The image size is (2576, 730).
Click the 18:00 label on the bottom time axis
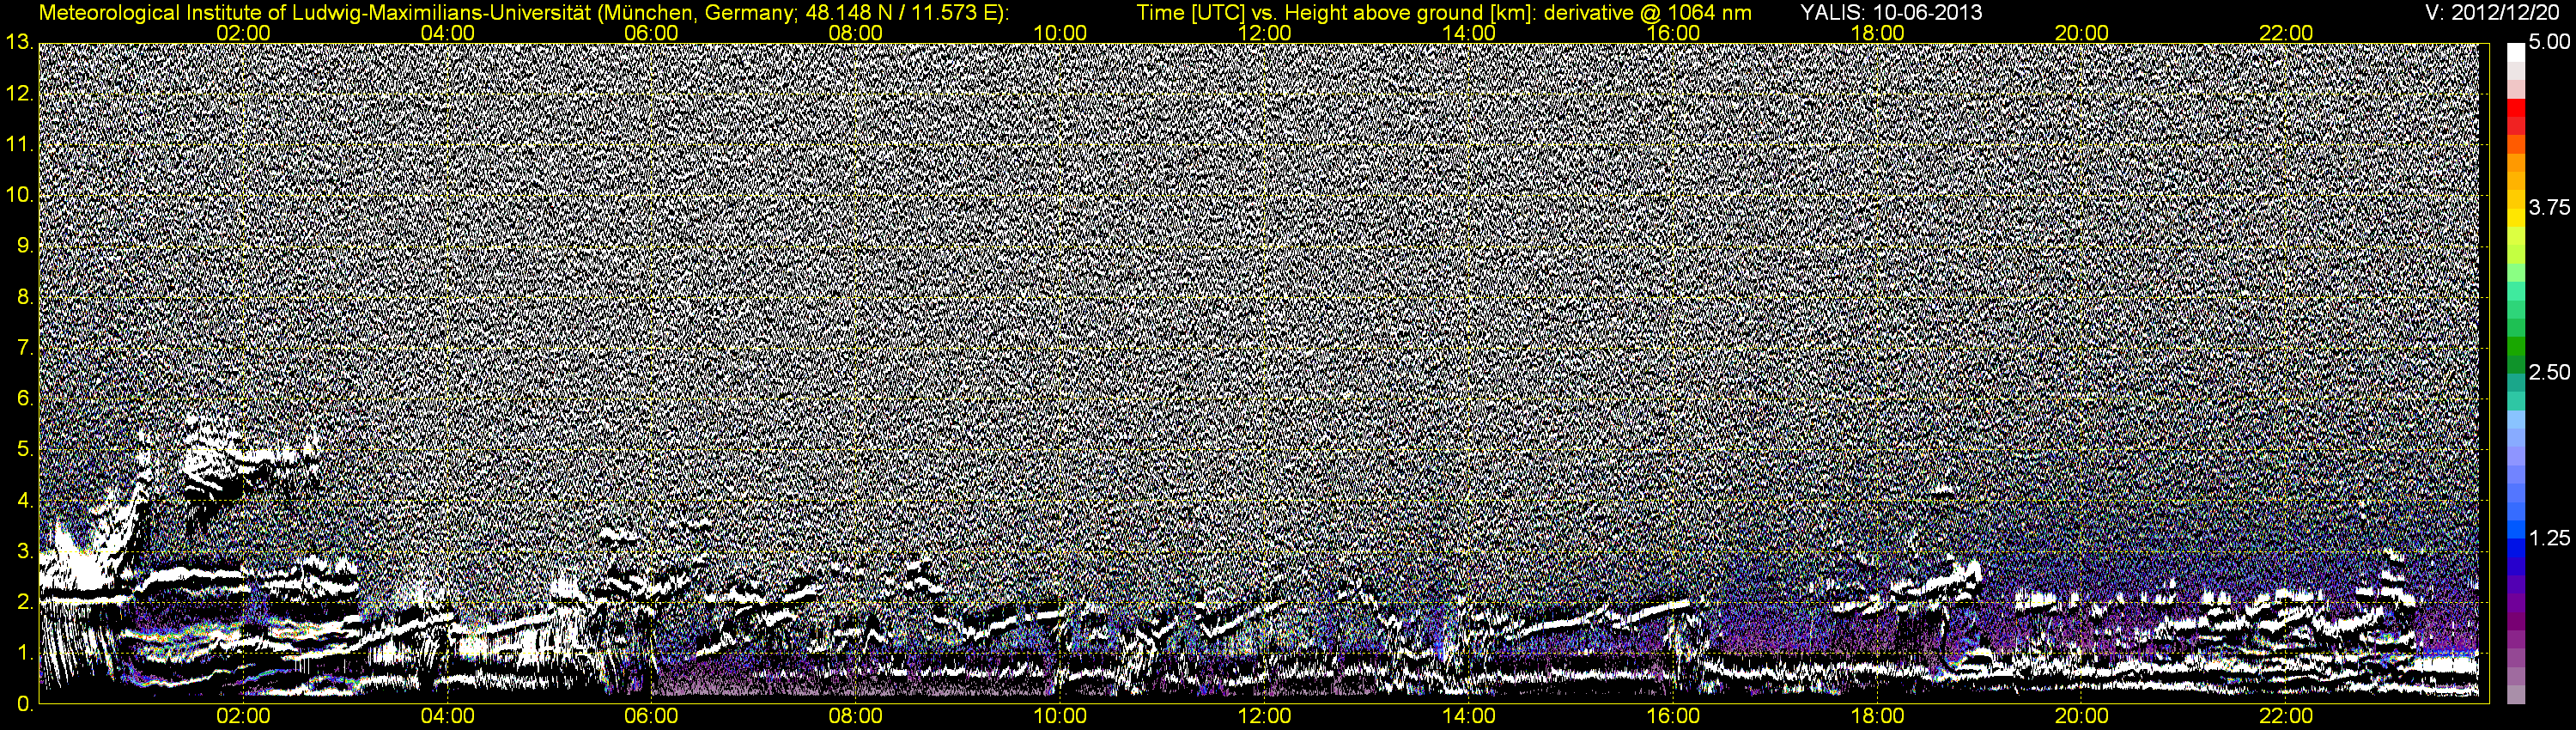pyautogui.click(x=1877, y=717)
